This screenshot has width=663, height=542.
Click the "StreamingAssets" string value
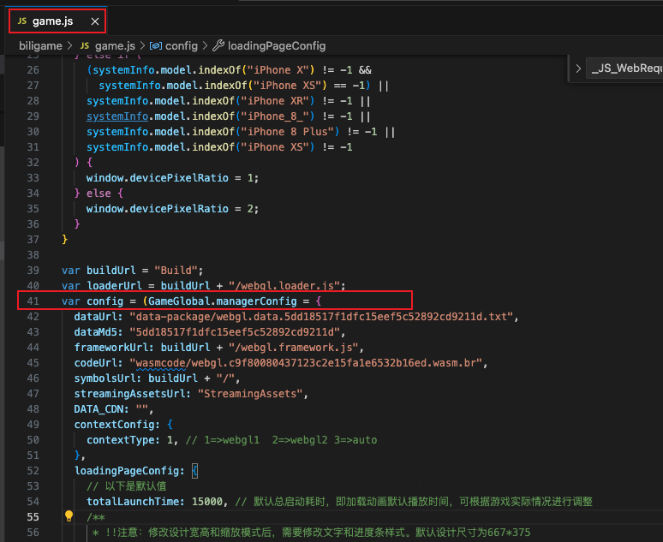click(x=251, y=394)
